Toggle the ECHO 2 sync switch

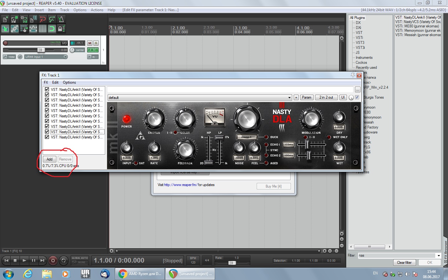[x=266, y=155]
